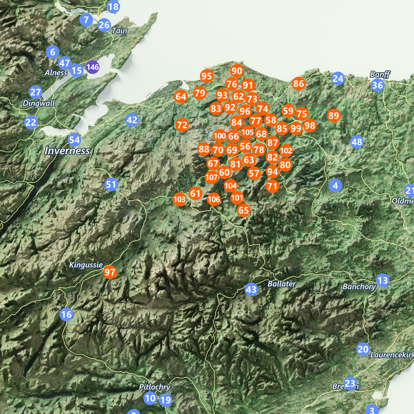Select blue marker 36 at Banff
Image resolution: width=414 pixels, height=414 pixels.
(x=377, y=85)
